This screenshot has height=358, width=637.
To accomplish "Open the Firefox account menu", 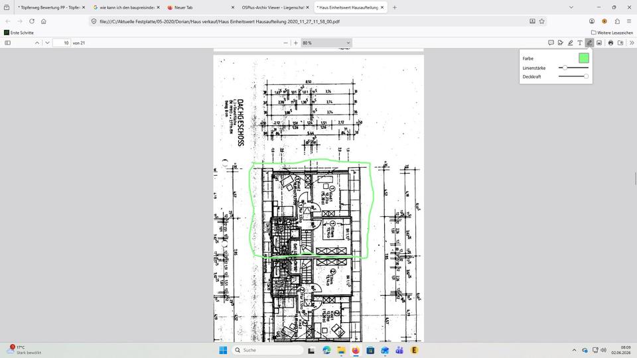I will point(592,21).
